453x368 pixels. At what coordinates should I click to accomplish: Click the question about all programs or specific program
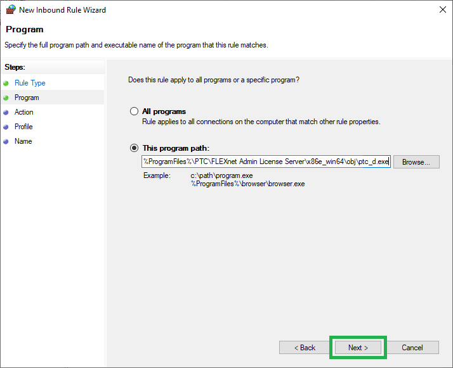pos(214,80)
